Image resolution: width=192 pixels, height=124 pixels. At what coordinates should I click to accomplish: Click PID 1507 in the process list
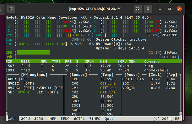pos(10,66)
